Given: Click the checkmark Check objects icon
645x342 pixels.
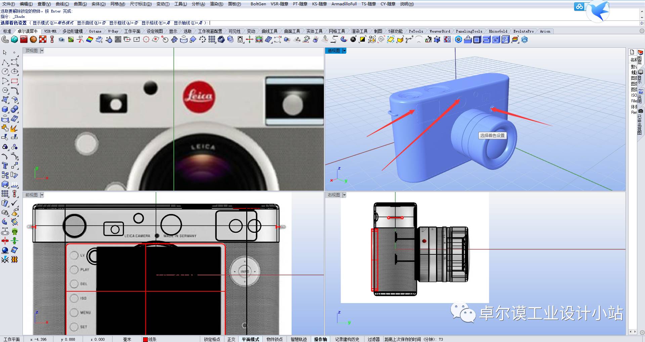Looking at the screenshot, I should coord(14,203).
